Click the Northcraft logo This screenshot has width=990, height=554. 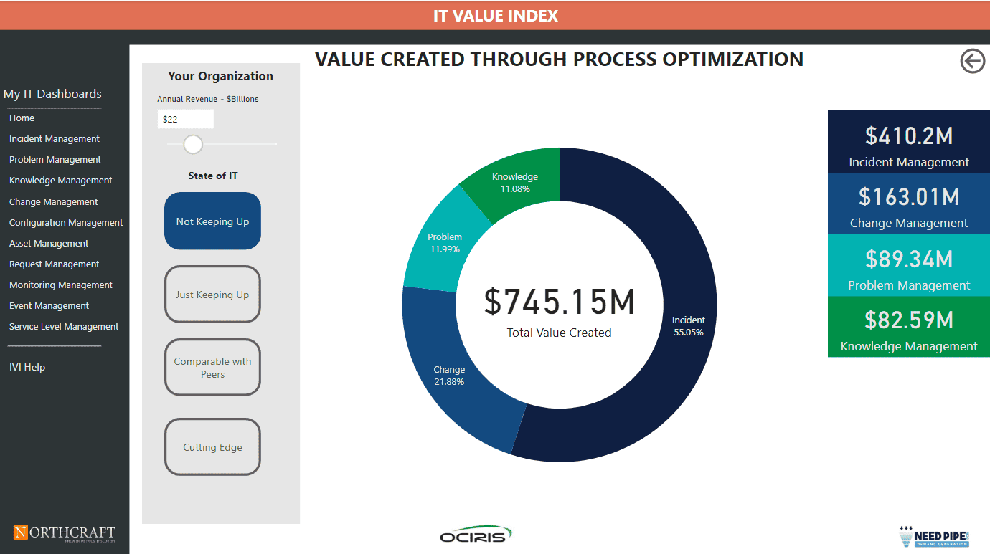point(64,533)
